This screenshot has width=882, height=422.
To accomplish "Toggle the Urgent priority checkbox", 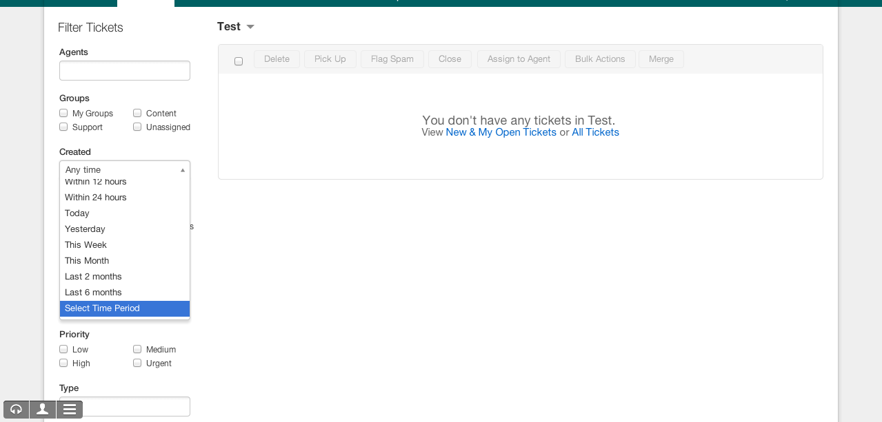I will 137,363.
